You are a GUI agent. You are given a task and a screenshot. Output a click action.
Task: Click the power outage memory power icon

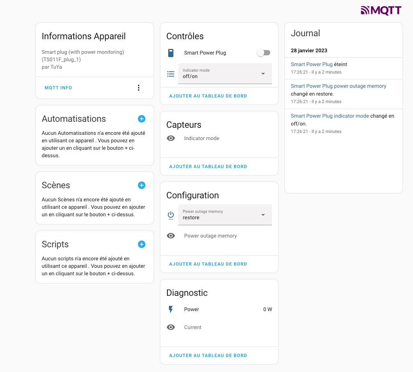pos(171,216)
